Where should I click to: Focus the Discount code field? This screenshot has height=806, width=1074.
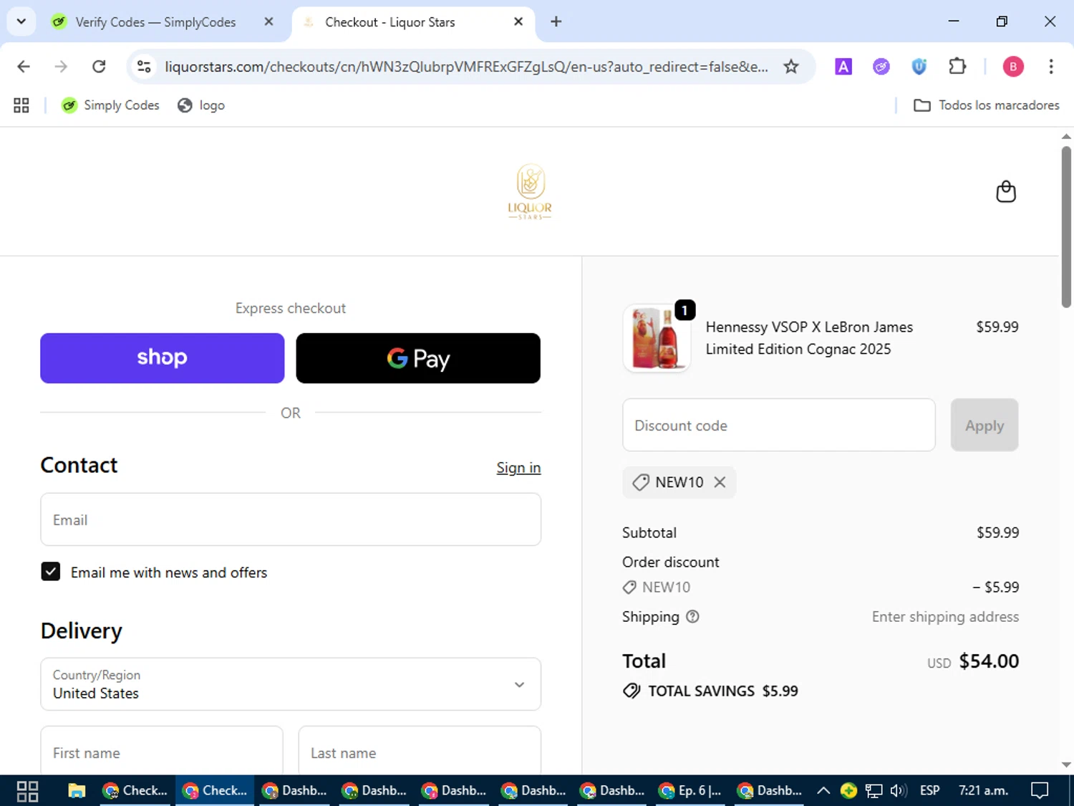point(779,425)
